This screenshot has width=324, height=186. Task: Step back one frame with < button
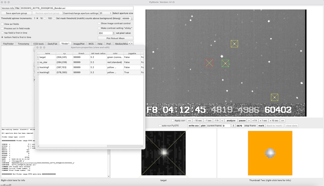click(x=222, y=121)
